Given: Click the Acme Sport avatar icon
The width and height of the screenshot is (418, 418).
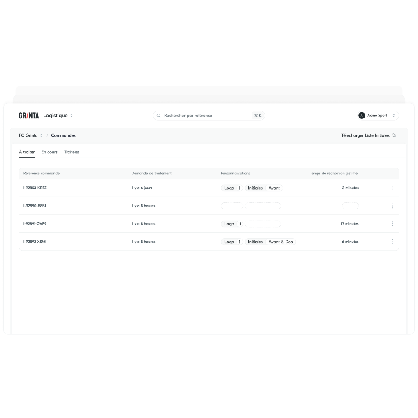Looking at the screenshot, I should pos(362,116).
